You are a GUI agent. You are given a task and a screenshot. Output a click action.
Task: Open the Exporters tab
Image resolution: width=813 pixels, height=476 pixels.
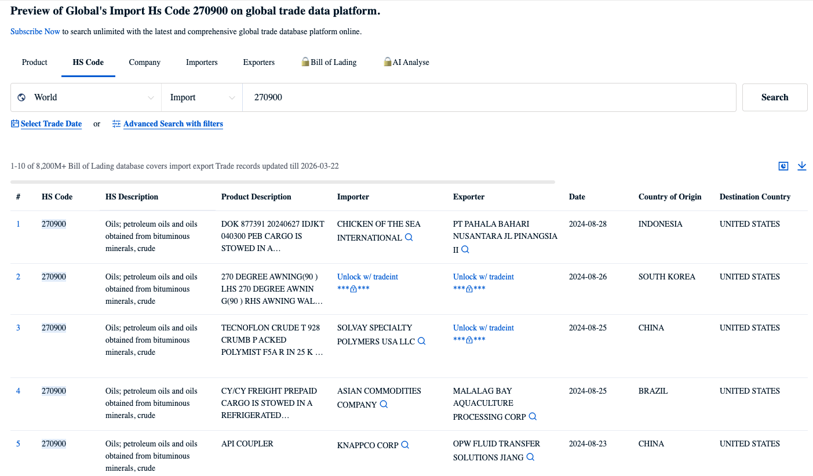click(x=259, y=62)
